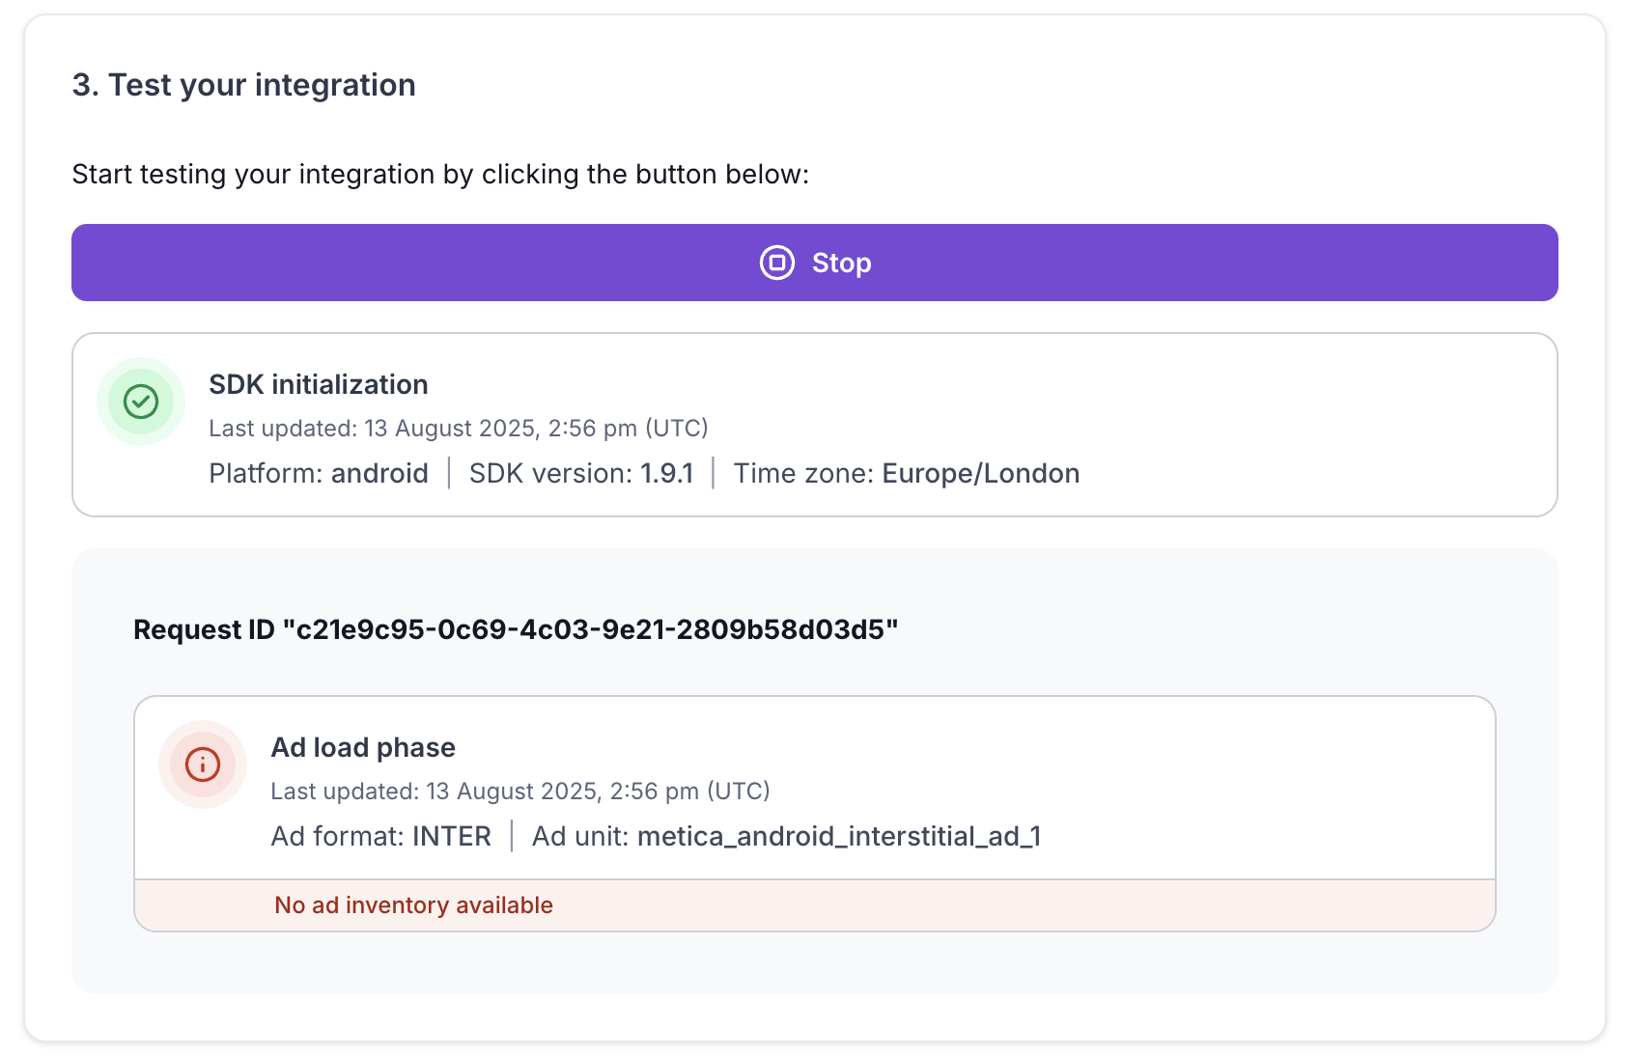Click the red info alert icon
Image resolution: width=1628 pixels, height=1056 pixels.
(203, 764)
